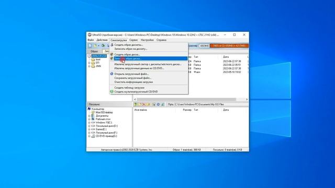Choose Записать образ на дискету...
335x188 pixels.
click(x=149, y=49)
